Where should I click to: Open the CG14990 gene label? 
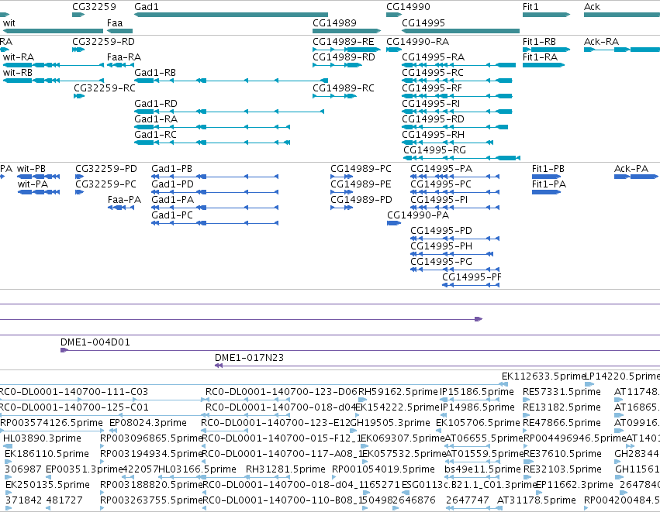click(408, 7)
